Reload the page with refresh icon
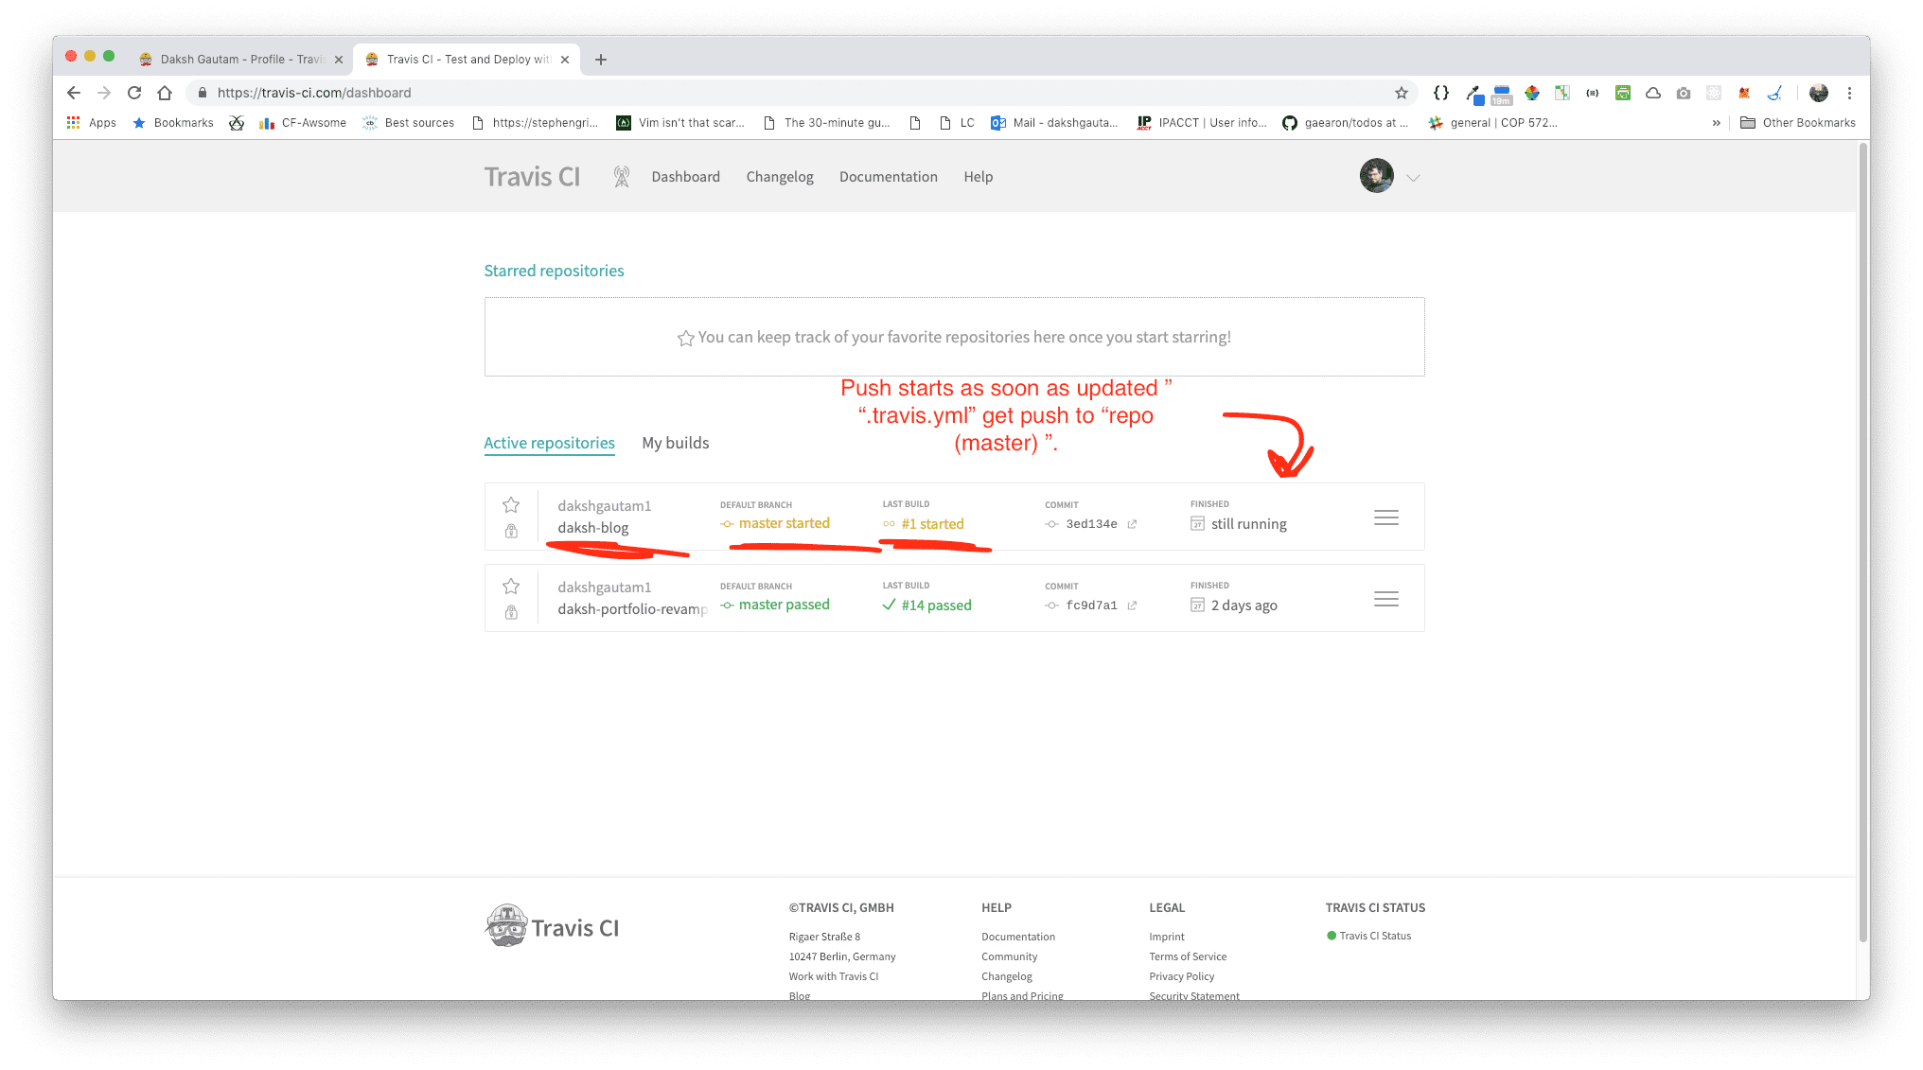The image size is (1923, 1070). pos(134,93)
